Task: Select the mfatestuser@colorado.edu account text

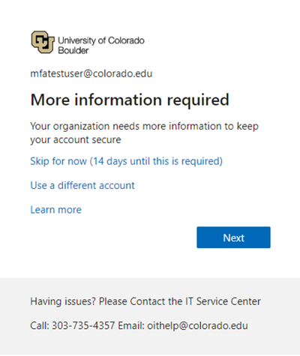Action: (x=91, y=73)
